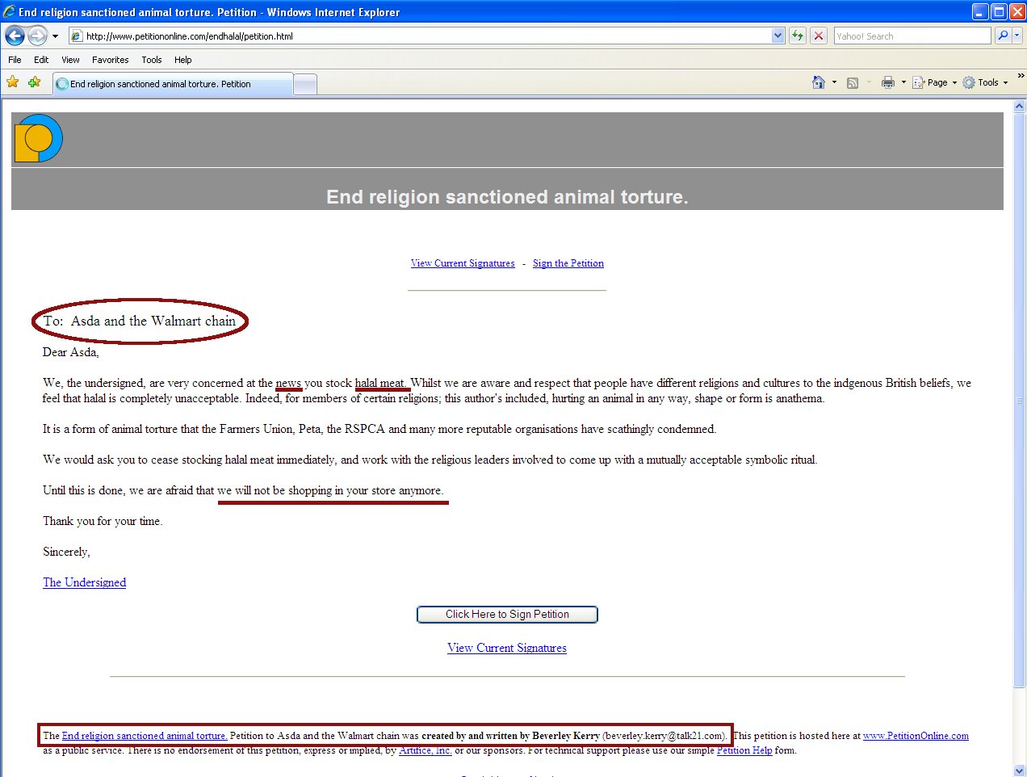This screenshot has width=1027, height=777.
Task: Open the Tools command bar dropdown
Action: tap(985, 82)
